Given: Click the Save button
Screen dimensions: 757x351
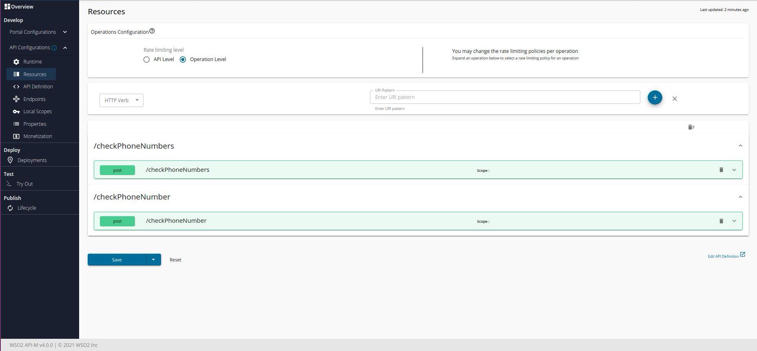Looking at the screenshot, I should point(117,260).
